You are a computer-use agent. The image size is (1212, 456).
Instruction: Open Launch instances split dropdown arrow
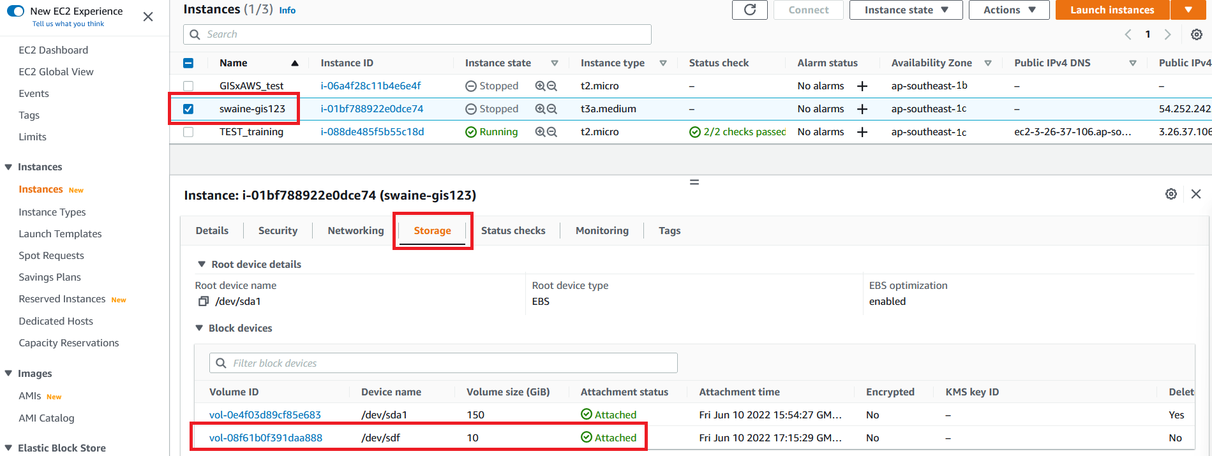coord(1188,10)
